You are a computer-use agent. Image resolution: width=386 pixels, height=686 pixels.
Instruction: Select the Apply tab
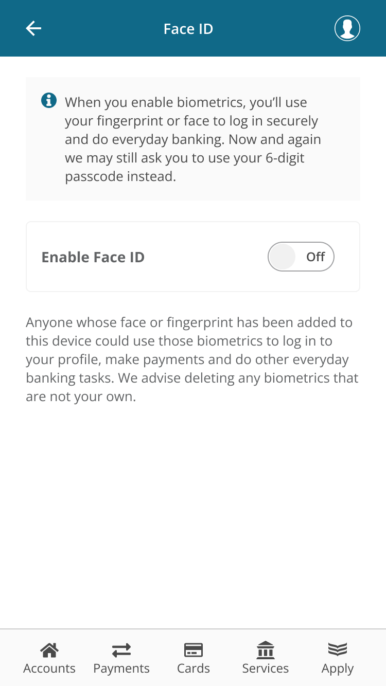[x=337, y=657]
